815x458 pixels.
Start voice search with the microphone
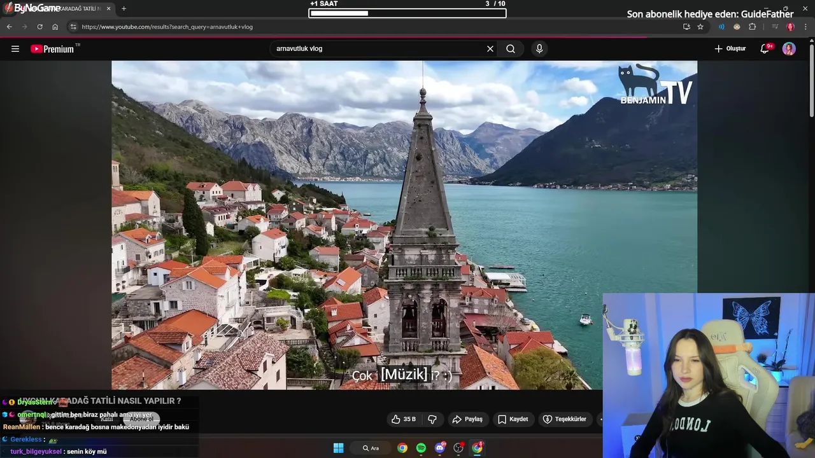[x=539, y=49]
